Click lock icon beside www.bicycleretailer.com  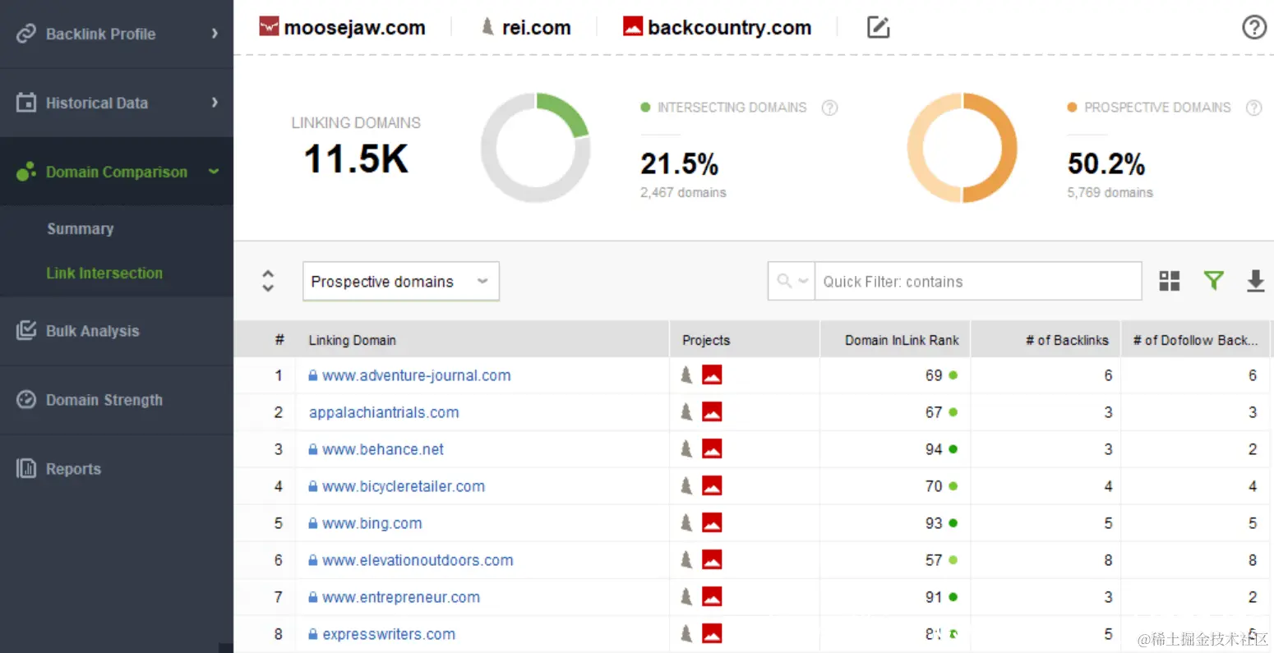(313, 486)
